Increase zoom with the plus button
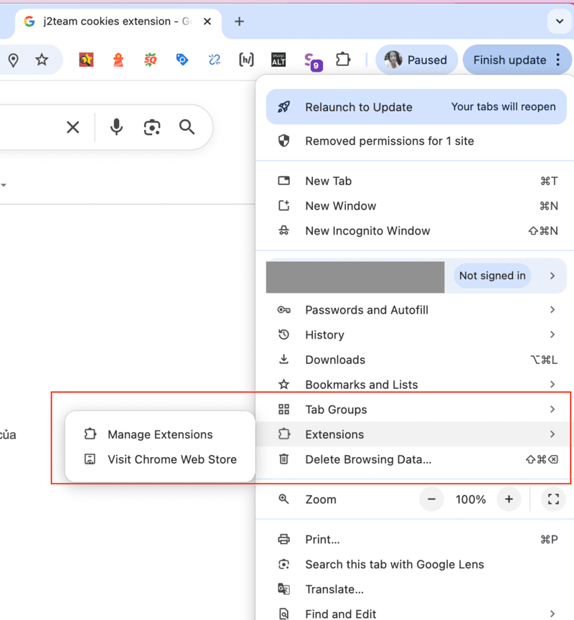This screenshot has height=620, width=574. coord(509,499)
